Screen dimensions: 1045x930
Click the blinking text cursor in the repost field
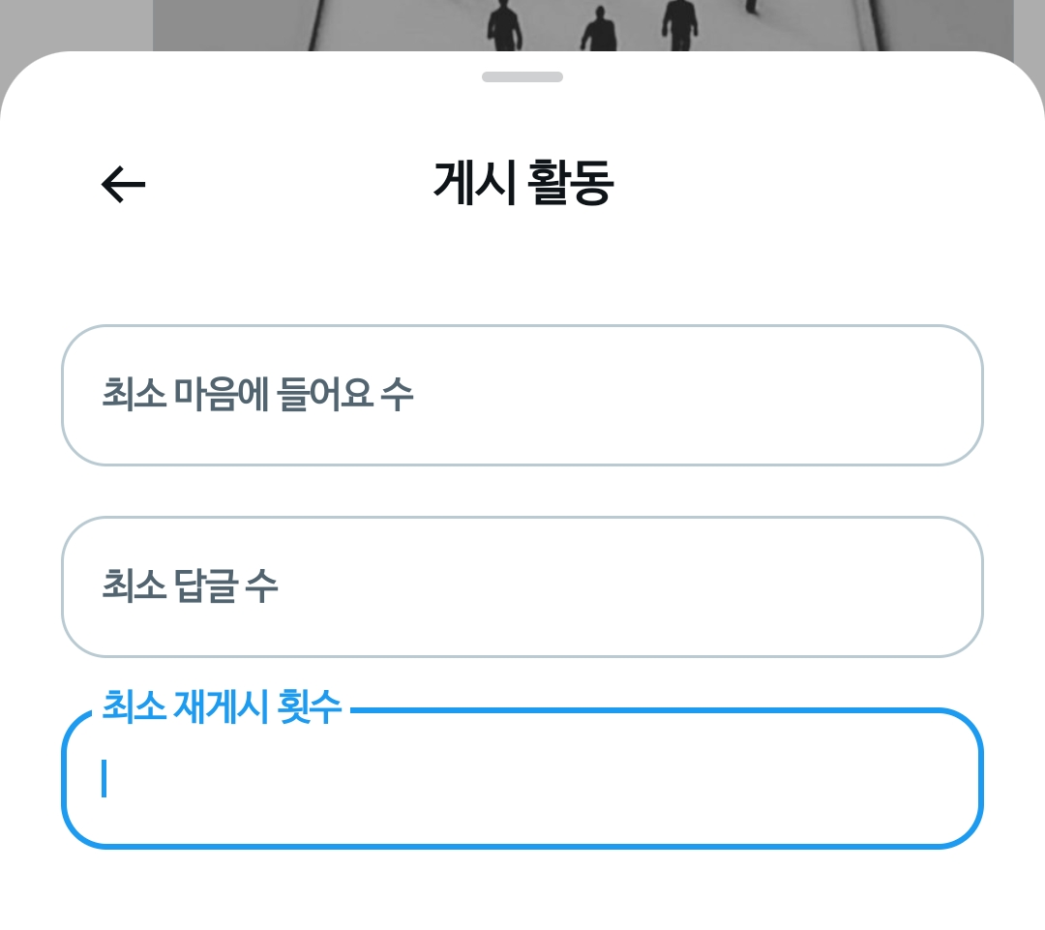click(104, 778)
